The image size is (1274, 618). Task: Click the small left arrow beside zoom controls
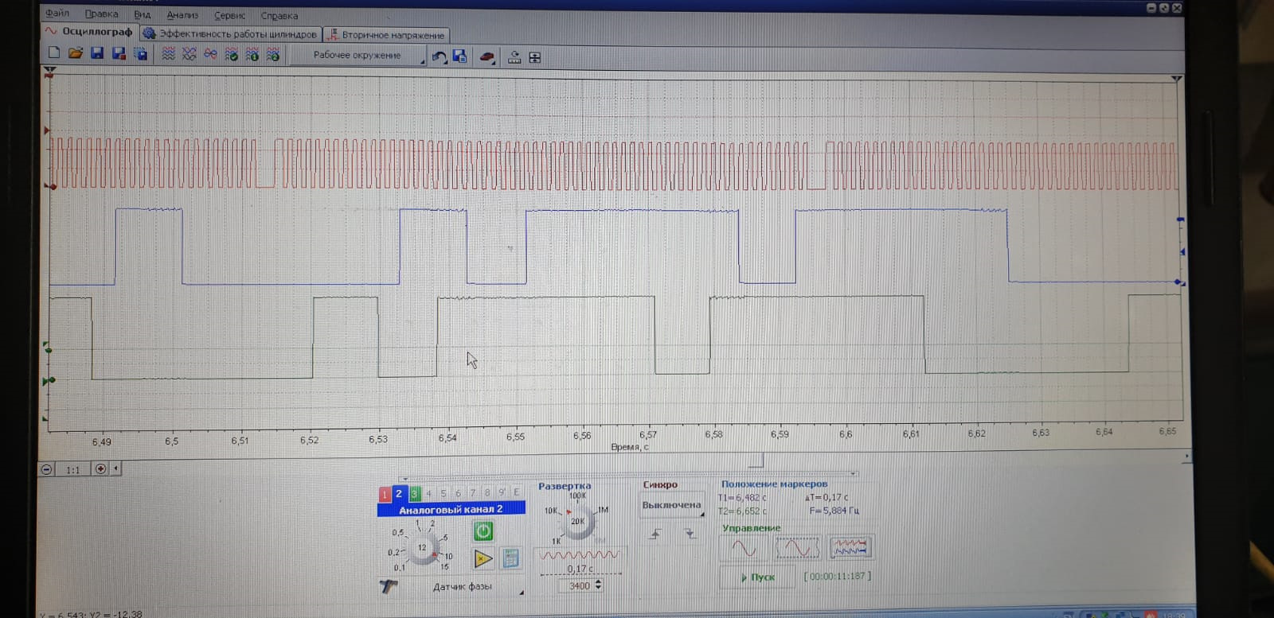(116, 468)
